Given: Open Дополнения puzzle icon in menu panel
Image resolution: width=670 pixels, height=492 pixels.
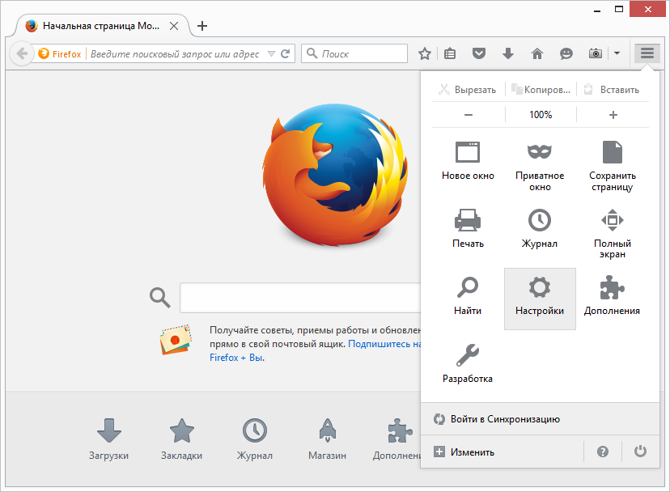Looking at the screenshot, I should pos(612,296).
